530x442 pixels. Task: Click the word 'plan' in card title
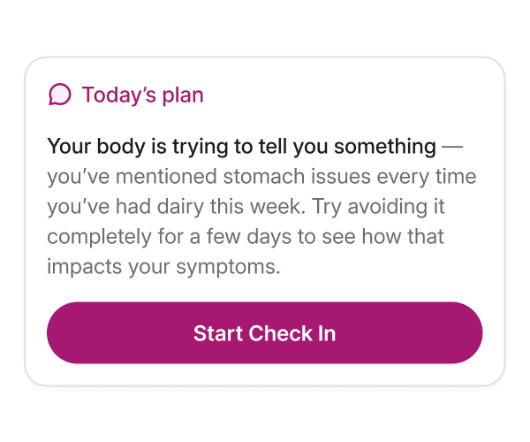click(x=183, y=95)
